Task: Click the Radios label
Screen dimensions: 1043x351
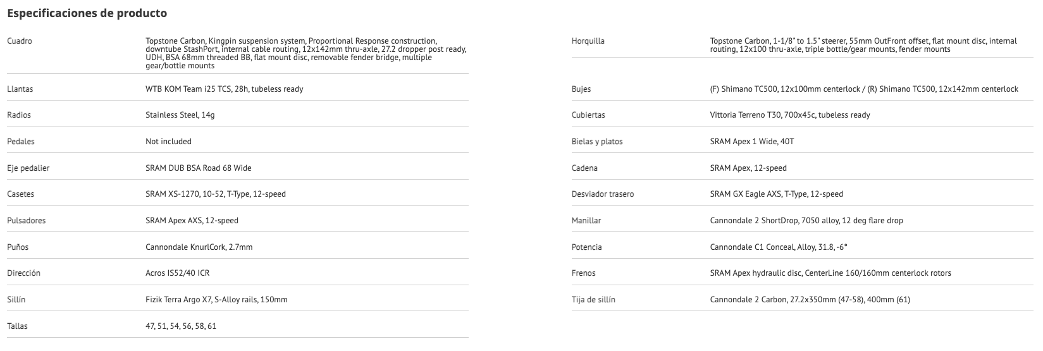Action: coord(19,115)
